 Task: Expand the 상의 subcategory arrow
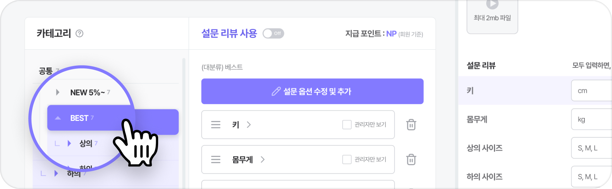coord(69,143)
